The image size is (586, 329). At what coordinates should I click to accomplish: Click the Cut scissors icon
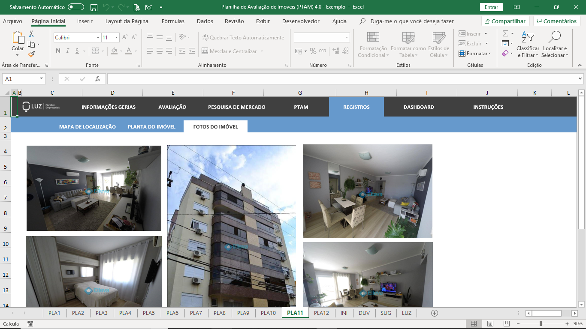click(x=31, y=34)
